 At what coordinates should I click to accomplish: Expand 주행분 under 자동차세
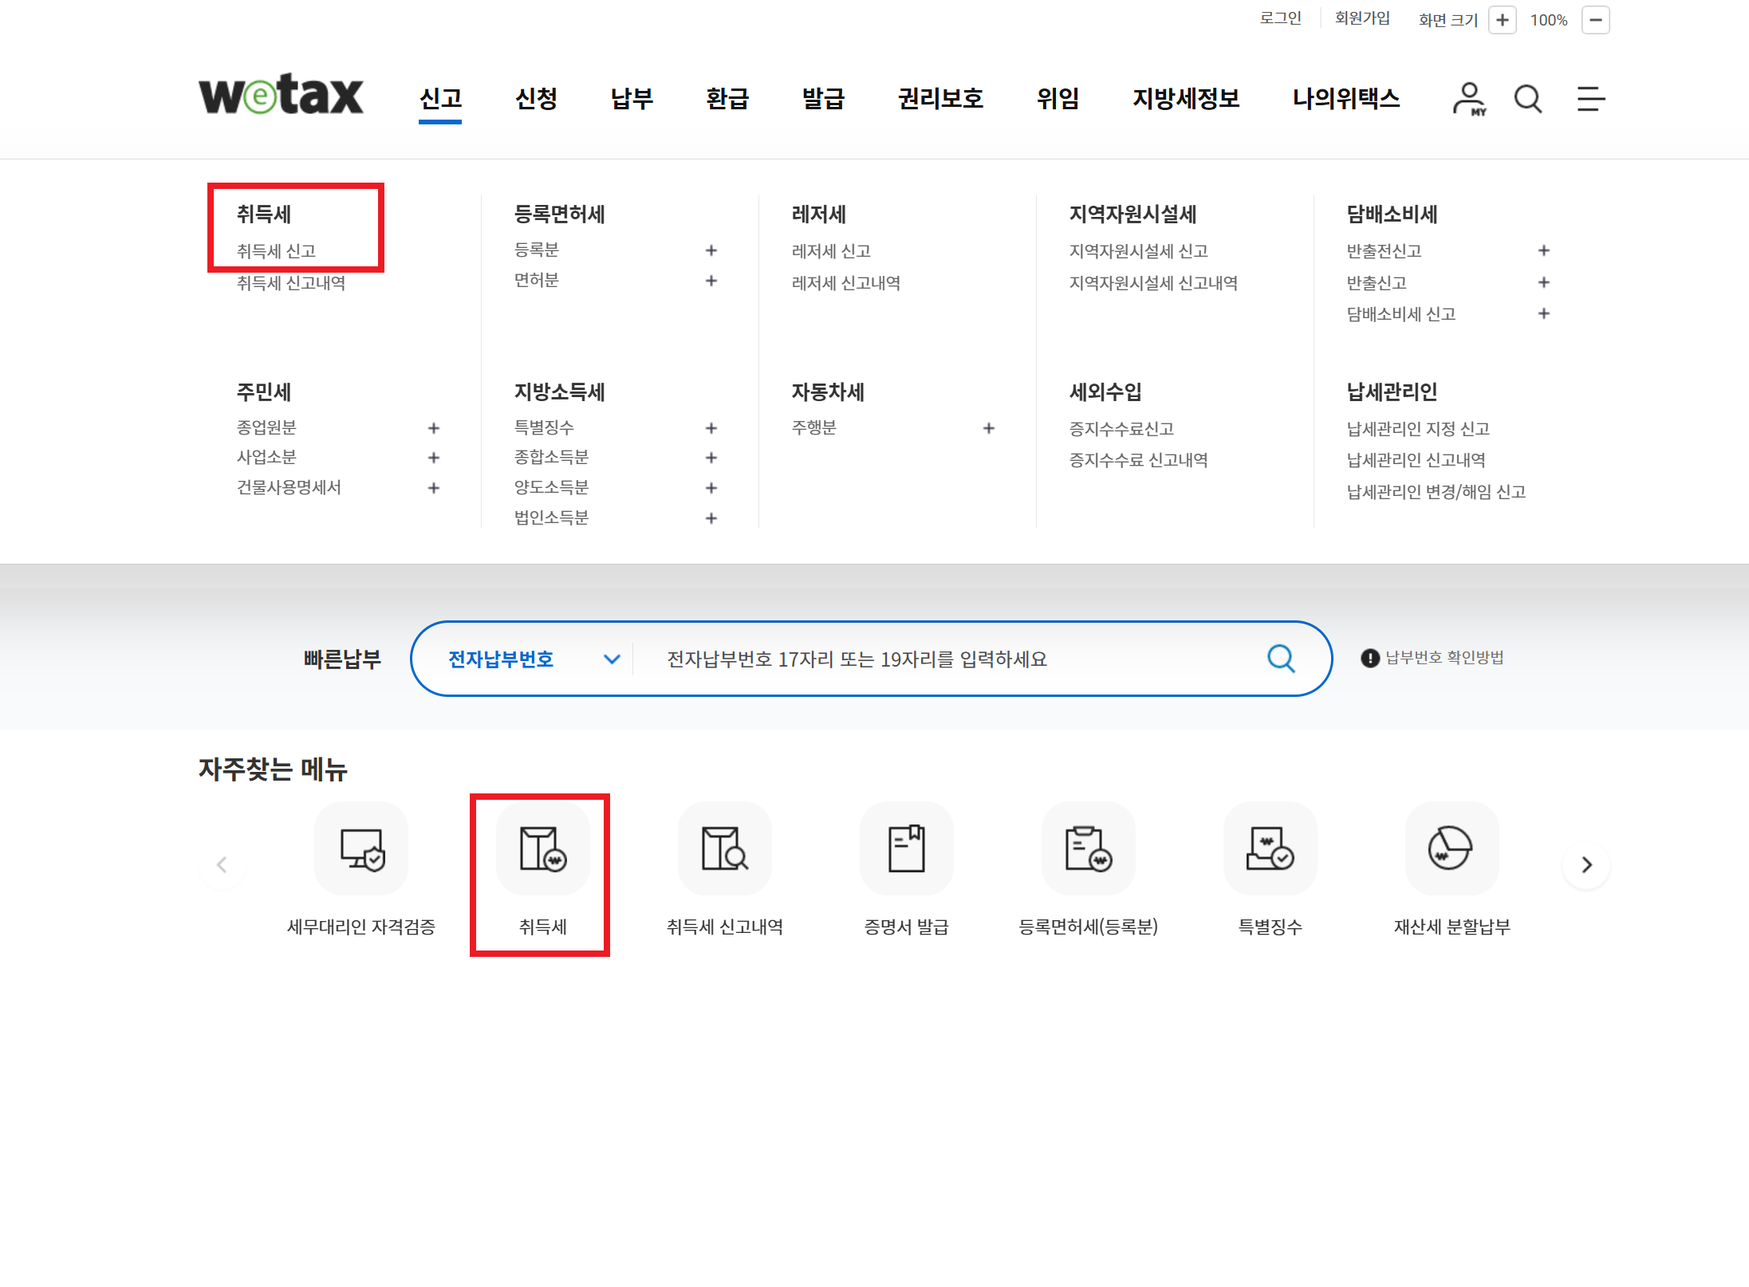tap(989, 428)
